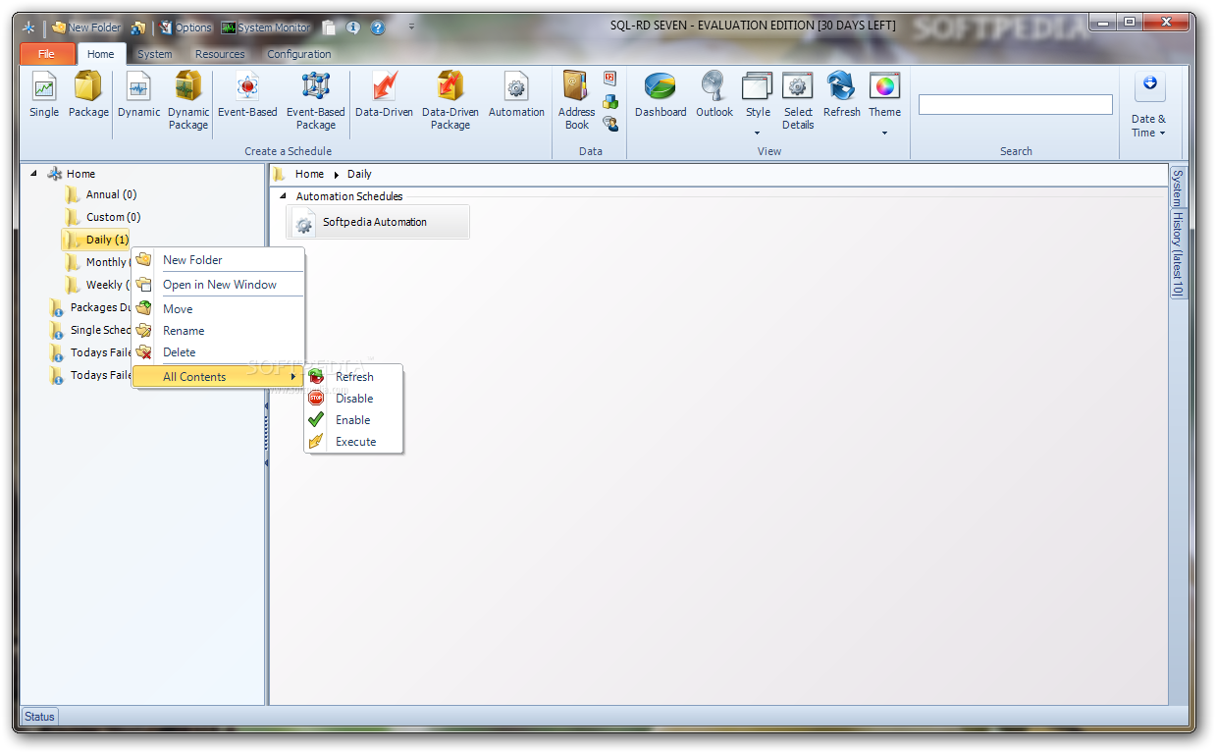Open help via question mark icon
1216x753 pixels.
377,27
